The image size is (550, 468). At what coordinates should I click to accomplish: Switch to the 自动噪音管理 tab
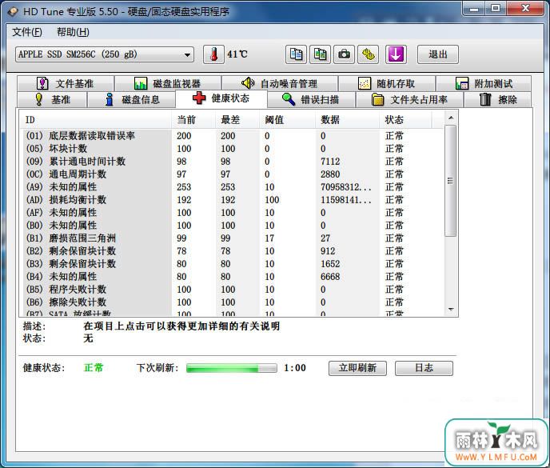[x=280, y=83]
